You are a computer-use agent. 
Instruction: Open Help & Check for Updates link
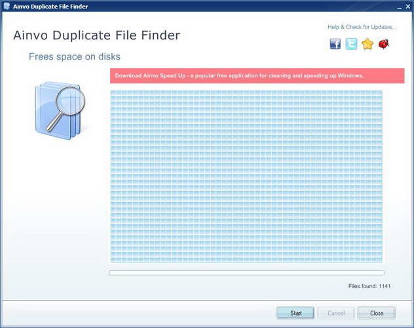point(362,27)
